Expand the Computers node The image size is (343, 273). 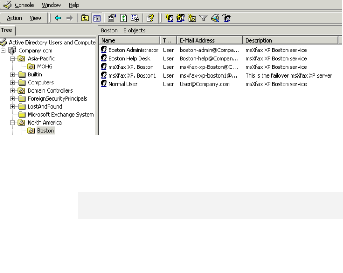click(13, 83)
